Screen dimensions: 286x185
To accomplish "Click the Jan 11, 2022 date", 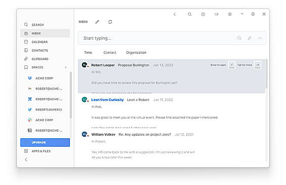I will (163, 100).
